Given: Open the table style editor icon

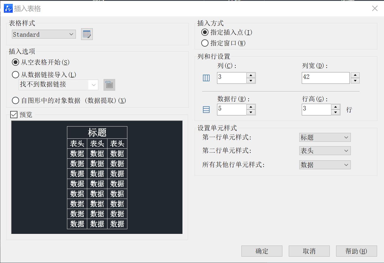Looking at the screenshot, I should click(87, 34).
